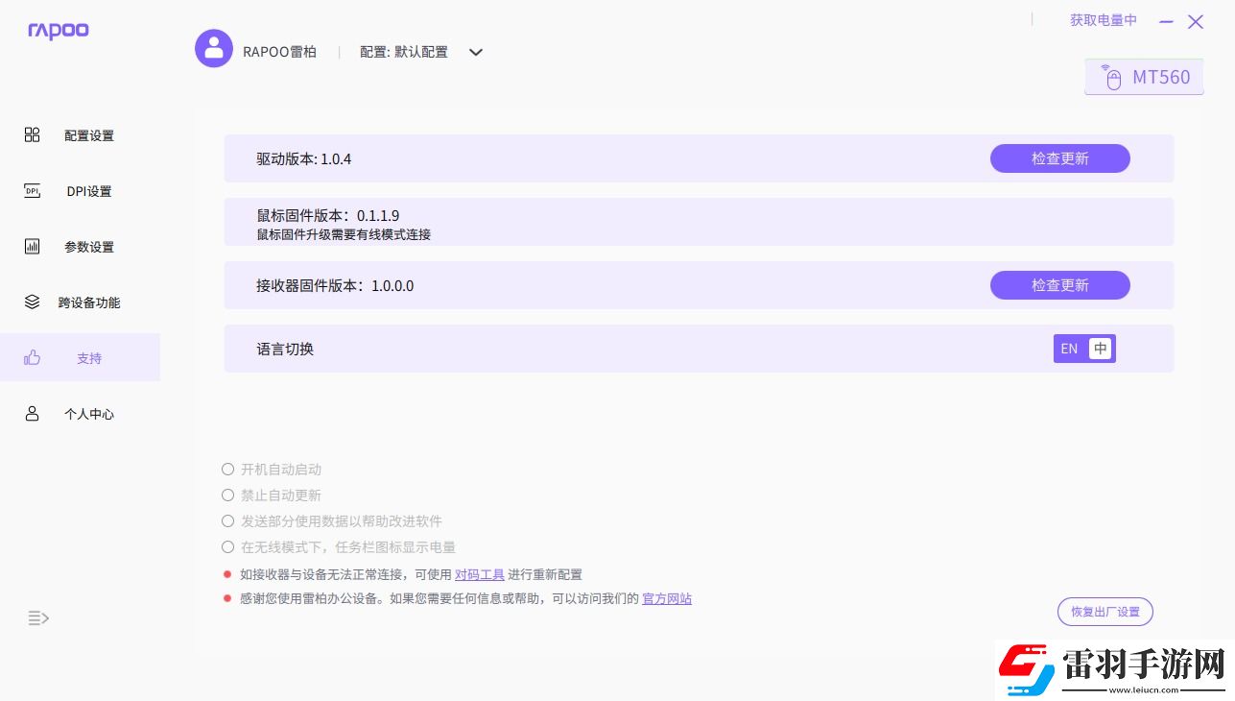Screen dimensions: 1235x701
Task: Click the Rapoo logo
Action: pyautogui.click(x=58, y=31)
